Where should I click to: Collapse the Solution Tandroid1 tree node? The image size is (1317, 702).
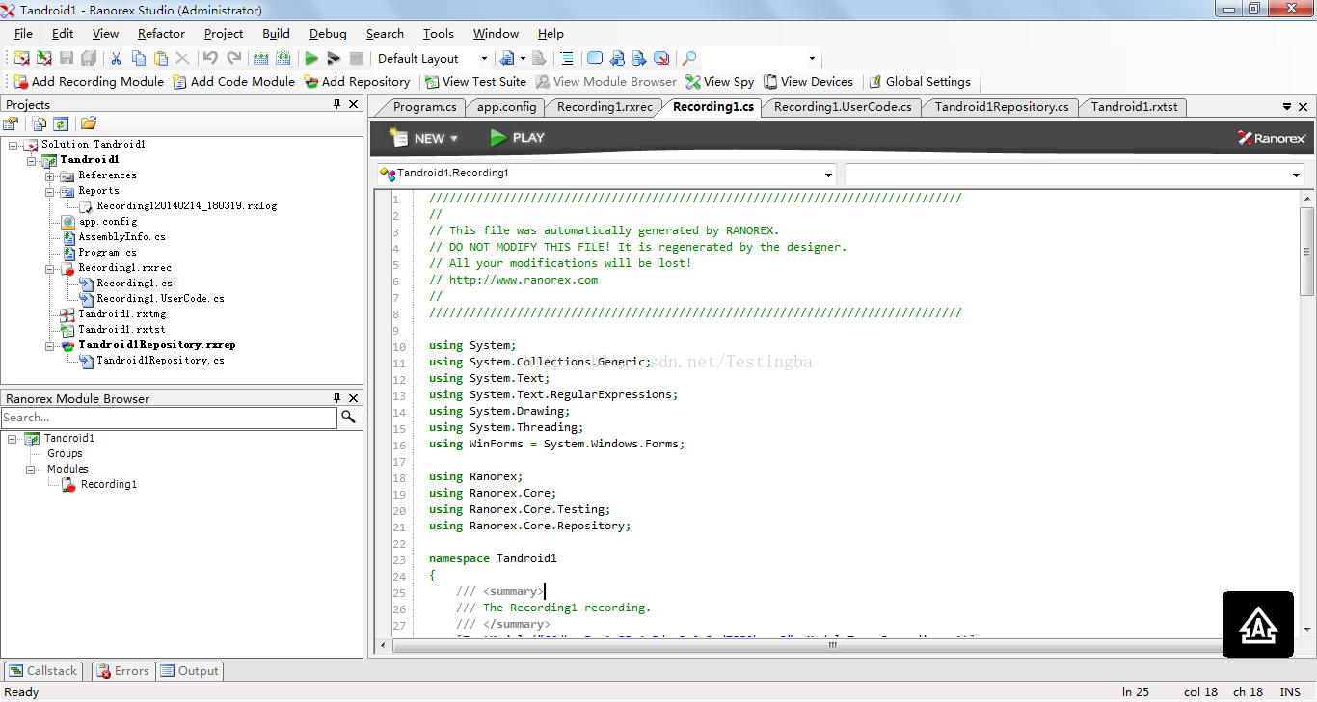13,145
